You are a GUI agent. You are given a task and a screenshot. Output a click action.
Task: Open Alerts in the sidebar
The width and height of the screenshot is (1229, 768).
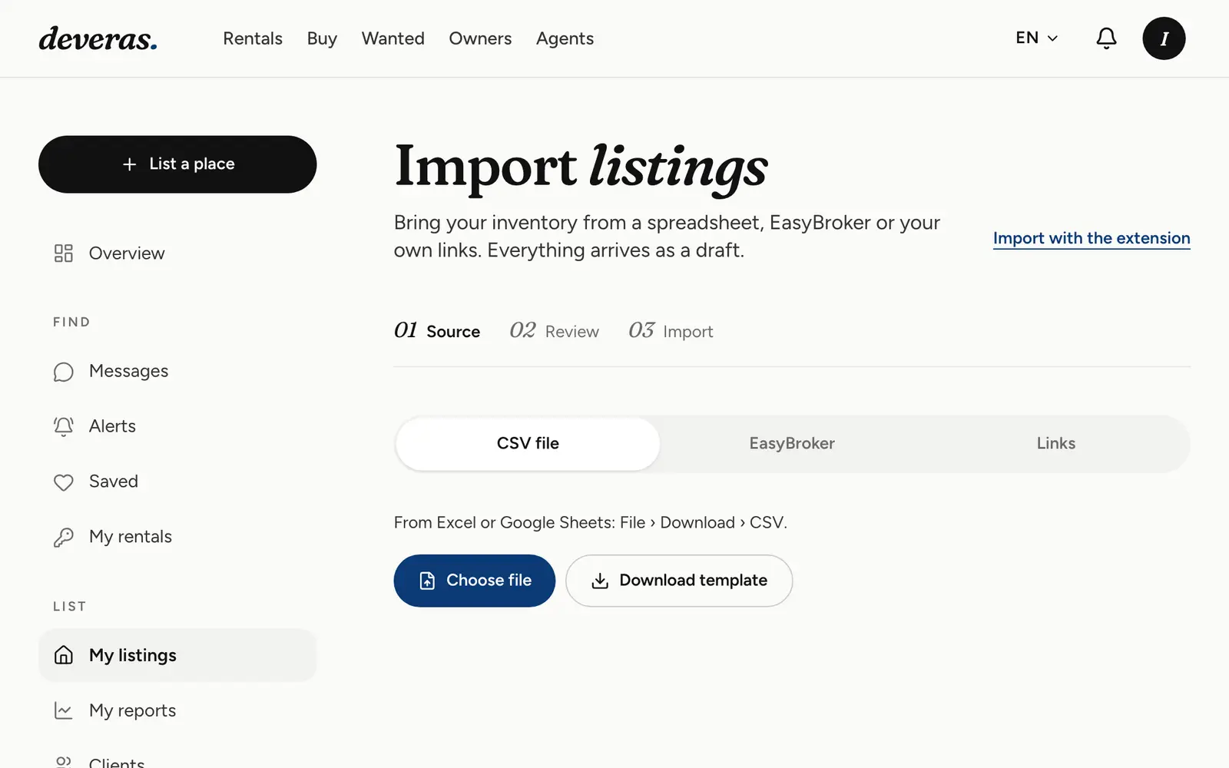177,426
